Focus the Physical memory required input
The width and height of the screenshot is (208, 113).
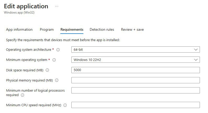[135, 80]
